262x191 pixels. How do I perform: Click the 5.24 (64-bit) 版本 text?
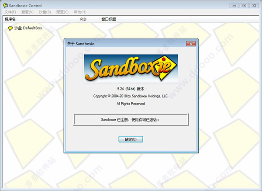(x=131, y=89)
